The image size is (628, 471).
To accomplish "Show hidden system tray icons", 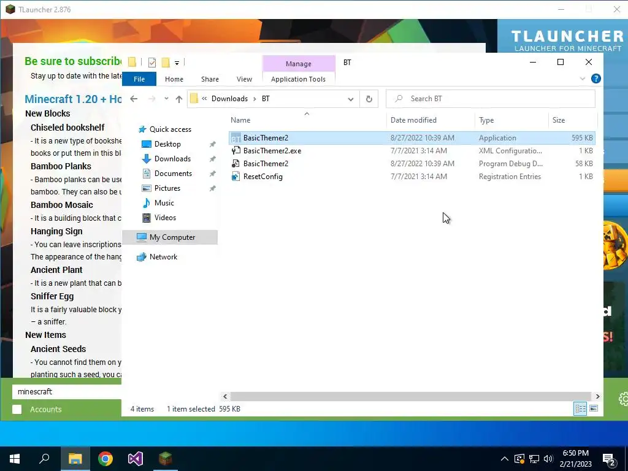I will coord(505,459).
